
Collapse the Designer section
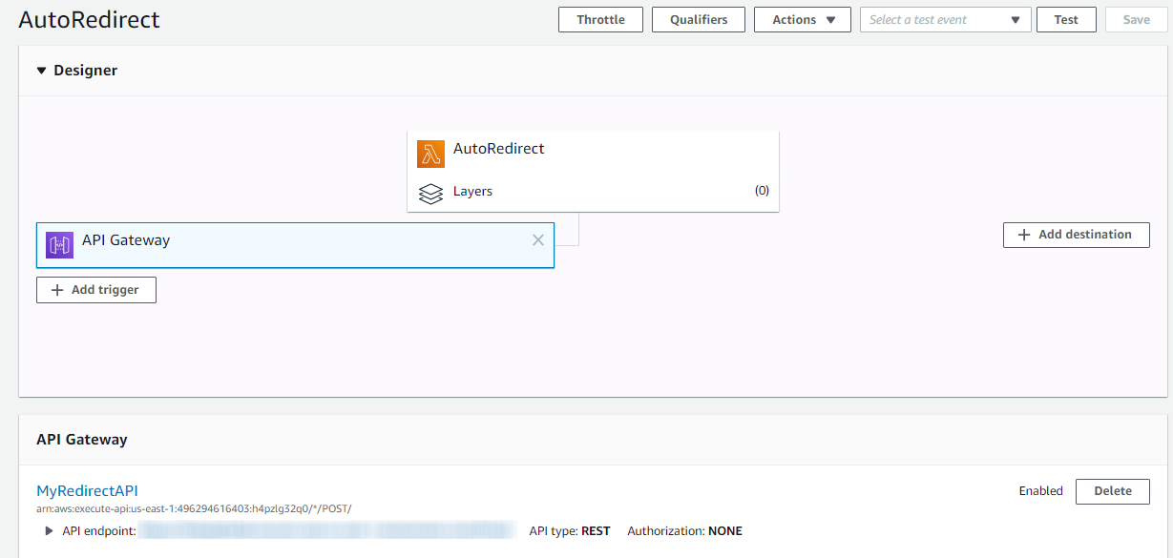click(x=42, y=71)
